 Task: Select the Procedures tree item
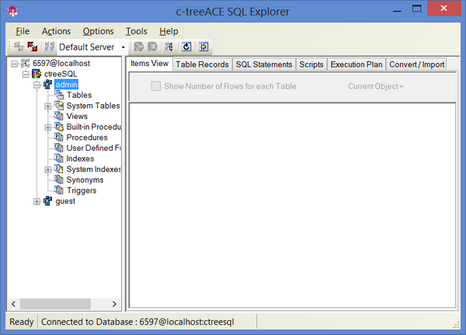(x=87, y=138)
